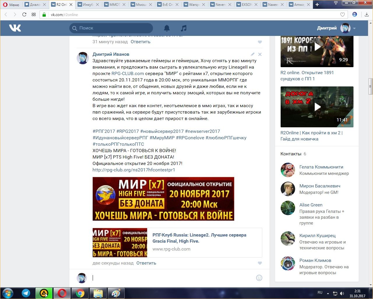
Task: Like the comment posted two seconds ago
Action: 260,263
